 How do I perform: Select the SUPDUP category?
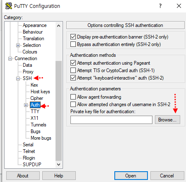pos(32,165)
